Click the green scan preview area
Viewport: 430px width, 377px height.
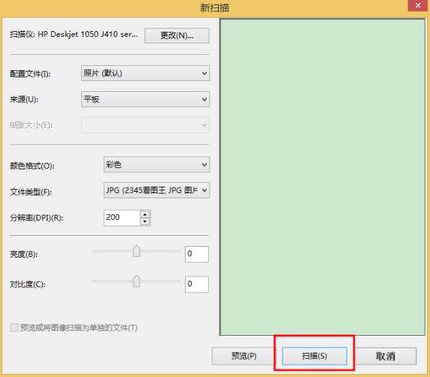coord(323,177)
